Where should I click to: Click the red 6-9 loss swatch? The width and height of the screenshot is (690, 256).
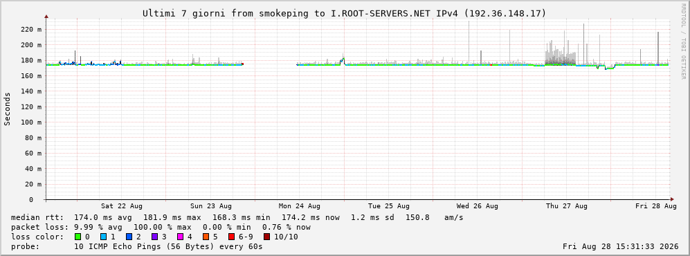231,237
